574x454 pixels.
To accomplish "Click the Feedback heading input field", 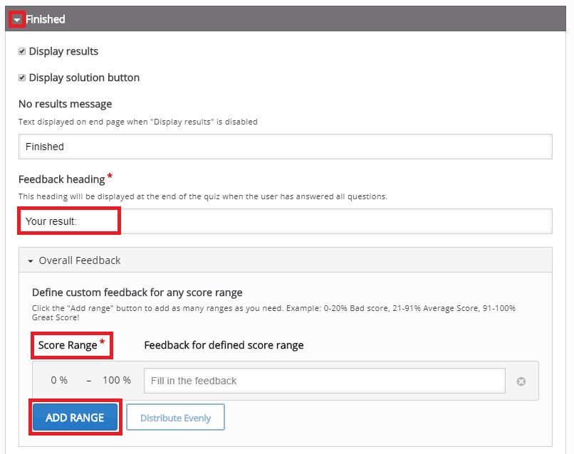I will [285, 221].
